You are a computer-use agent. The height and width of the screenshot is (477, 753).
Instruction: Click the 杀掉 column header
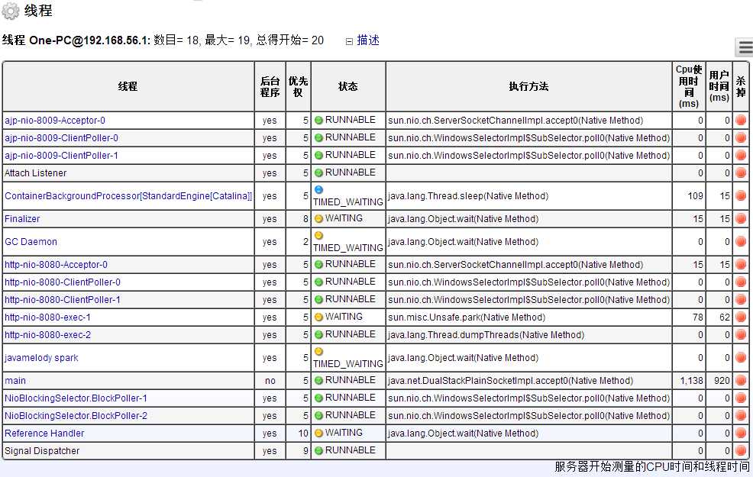[741, 86]
